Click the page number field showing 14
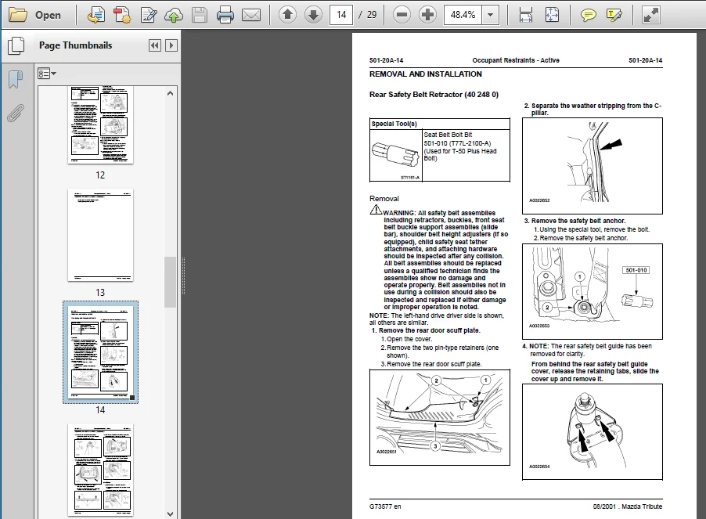 [x=340, y=15]
